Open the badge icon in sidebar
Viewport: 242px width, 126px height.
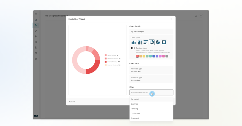[x=36, y=53]
